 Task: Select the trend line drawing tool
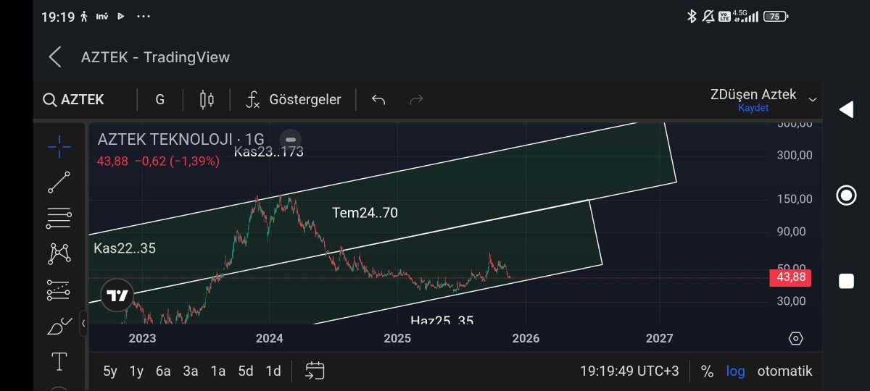[59, 182]
